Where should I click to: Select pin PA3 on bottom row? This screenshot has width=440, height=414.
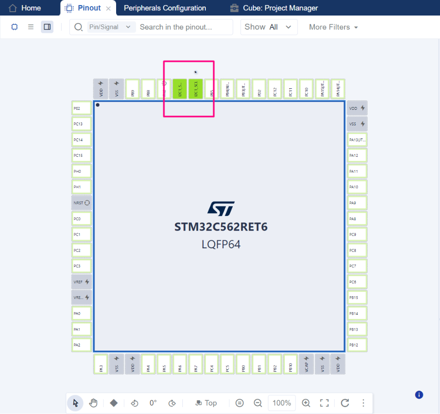click(101, 364)
